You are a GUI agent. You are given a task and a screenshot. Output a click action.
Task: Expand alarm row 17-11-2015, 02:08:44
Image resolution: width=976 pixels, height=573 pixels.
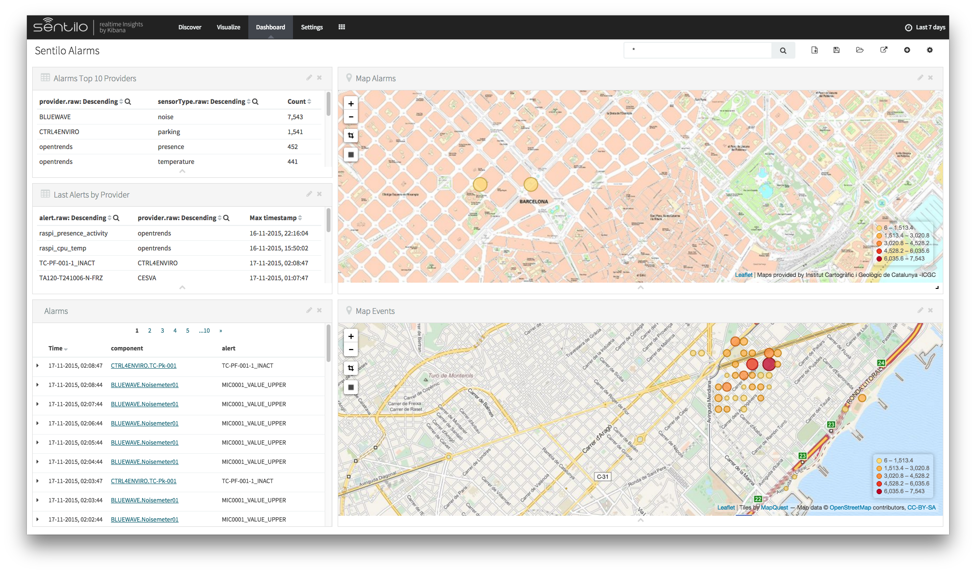pos(37,385)
